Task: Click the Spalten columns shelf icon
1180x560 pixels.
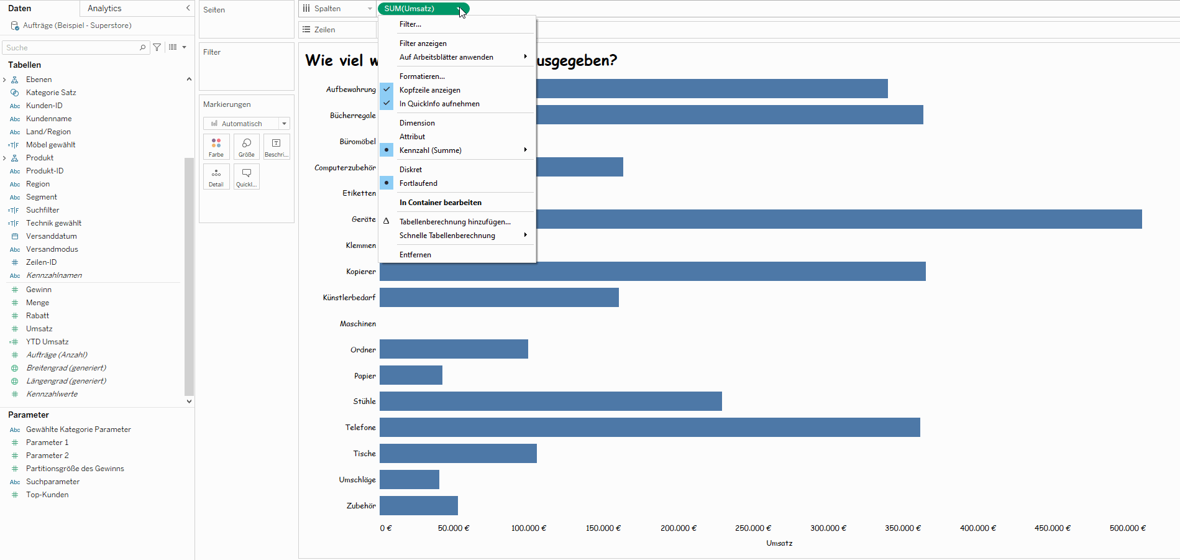Action: tap(306, 9)
